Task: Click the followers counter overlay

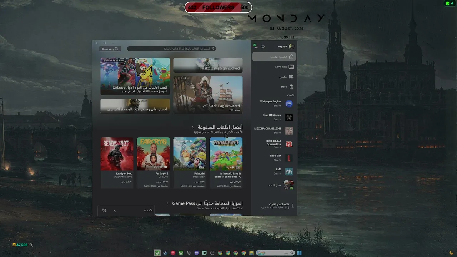Action: click(x=218, y=7)
